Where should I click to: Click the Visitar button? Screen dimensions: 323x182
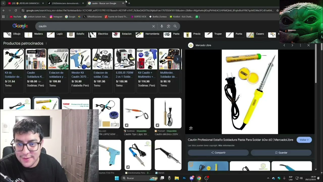coord(304,140)
